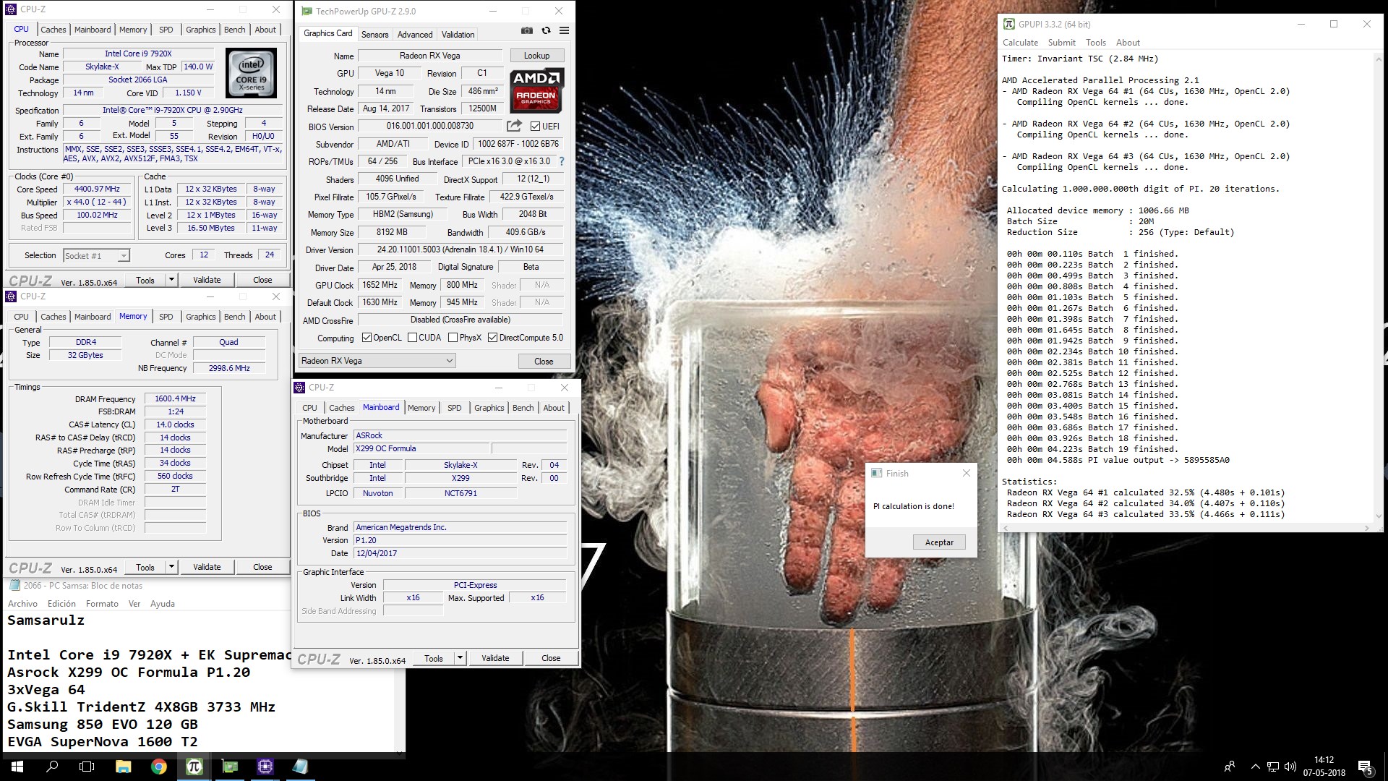Click the GPUPI vertical scrollbar down arrow
Image resolution: width=1388 pixels, height=781 pixels.
(1379, 516)
